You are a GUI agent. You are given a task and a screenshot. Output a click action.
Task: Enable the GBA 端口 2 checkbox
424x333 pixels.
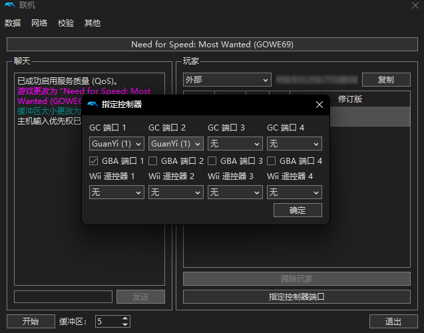pos(153,161)
